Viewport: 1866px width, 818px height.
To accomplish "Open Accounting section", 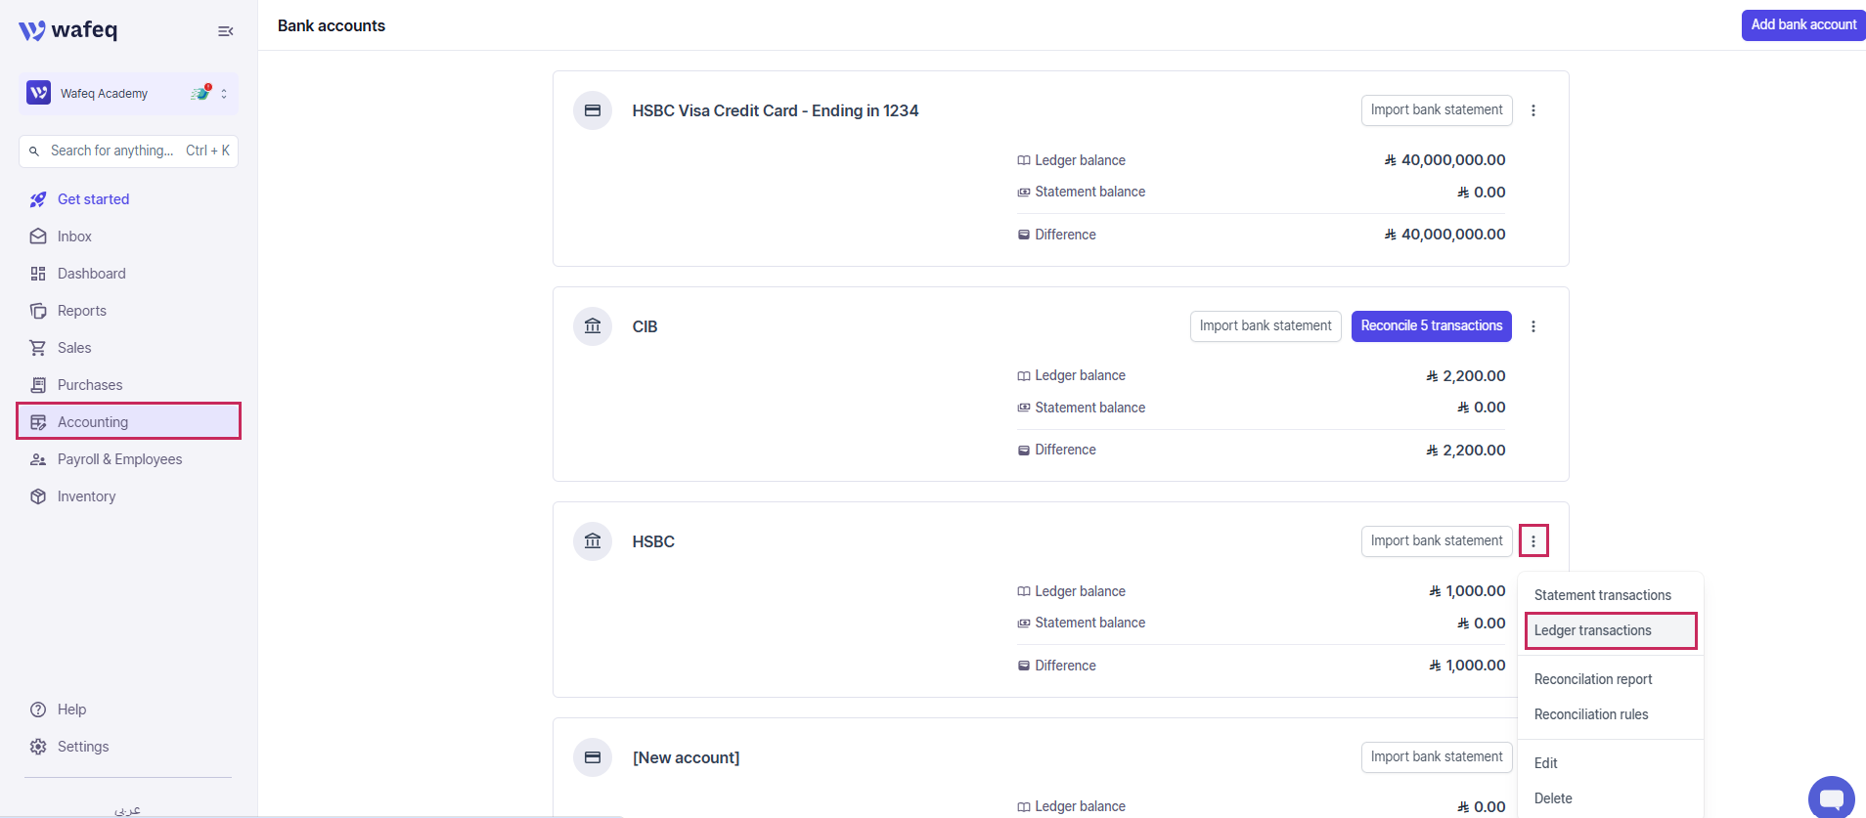I will (x=128, y=421).
